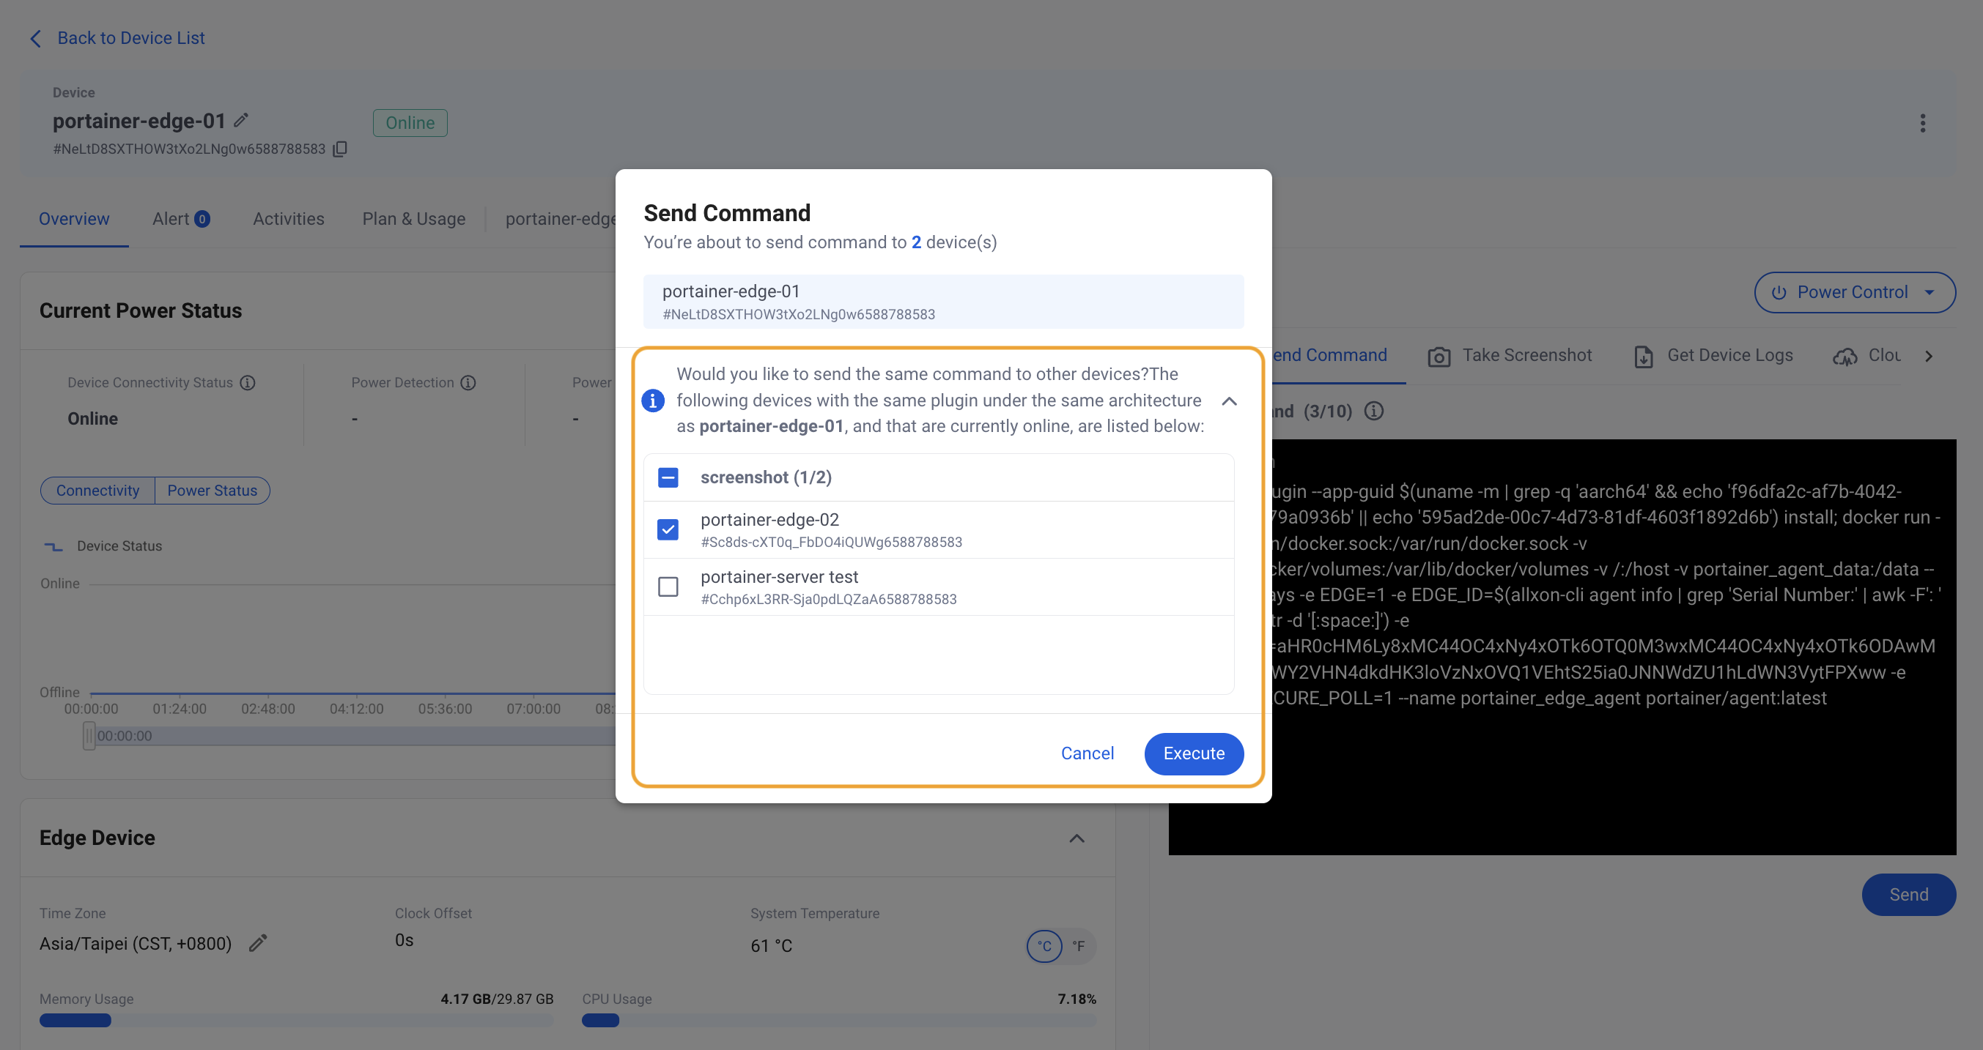Click the power icon in Power Control

(x=1779, y=292)
